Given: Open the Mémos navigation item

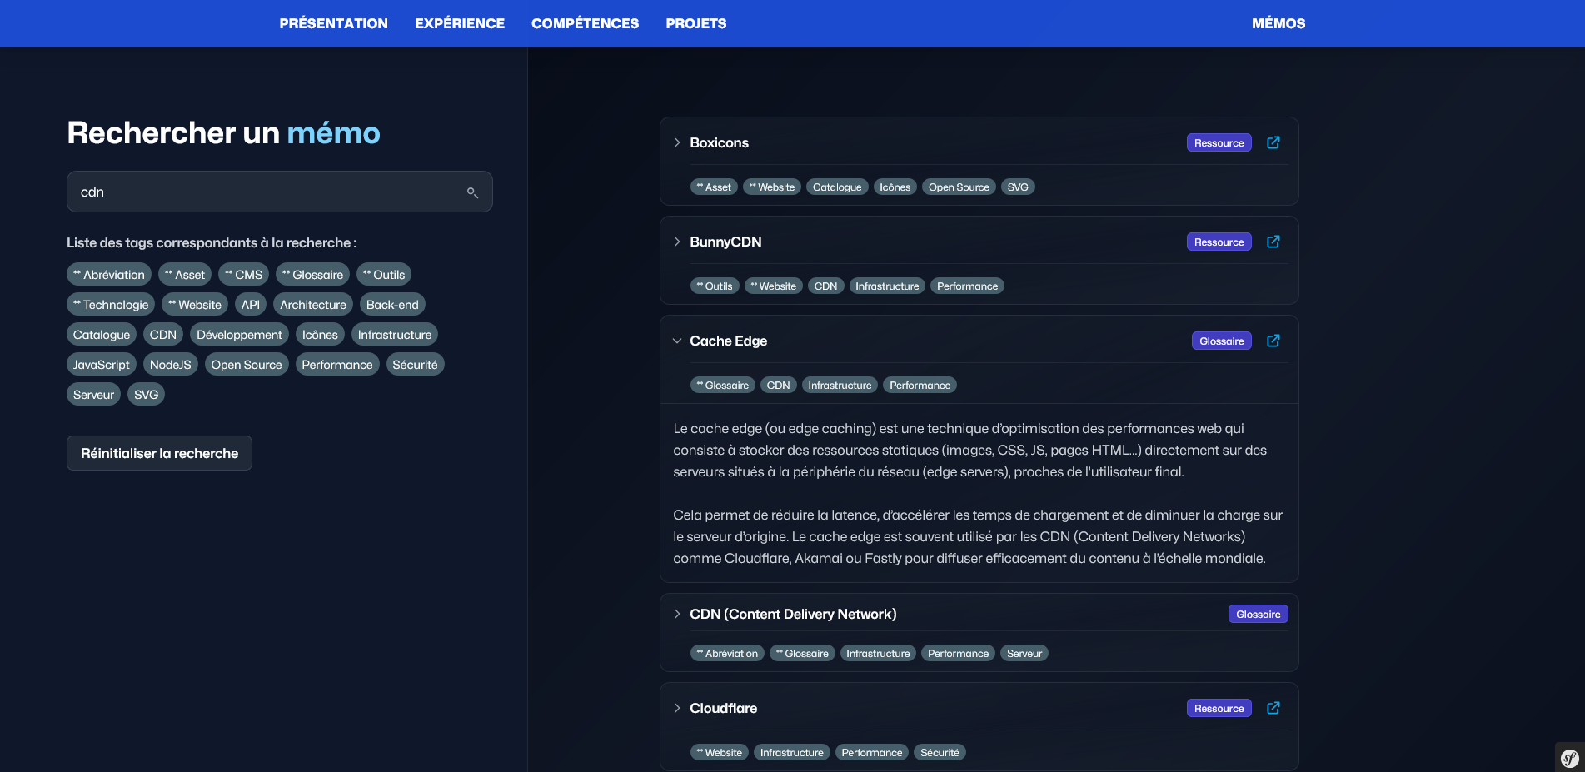Looking at the screenshot, I should tap(1278, 23).
